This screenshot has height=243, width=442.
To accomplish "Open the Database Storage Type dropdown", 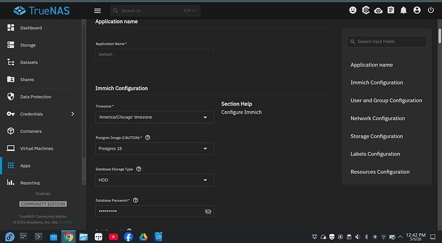I will pyautogui.click(x=154, y=180).
